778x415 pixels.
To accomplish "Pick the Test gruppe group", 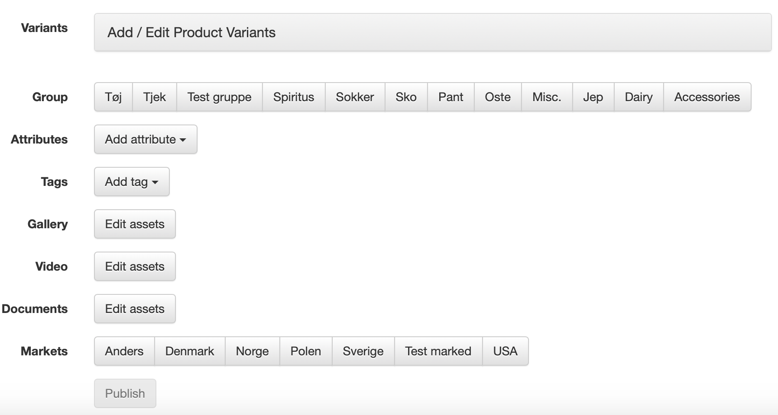I will tap(219, 97).
